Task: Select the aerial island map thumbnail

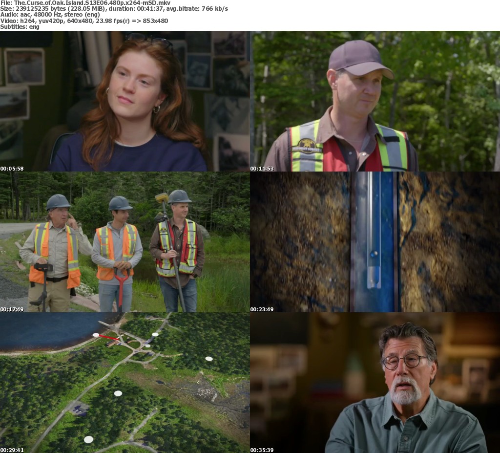Action: (125, 383)
